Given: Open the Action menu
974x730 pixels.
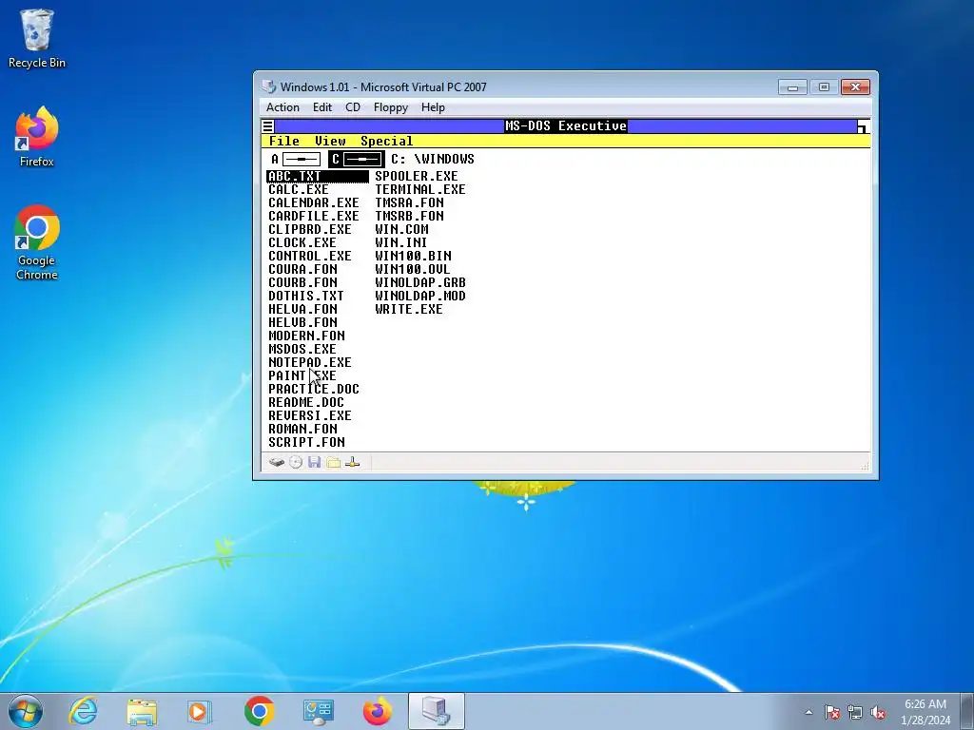Looking at the screenshot, I should coord(282,107).
